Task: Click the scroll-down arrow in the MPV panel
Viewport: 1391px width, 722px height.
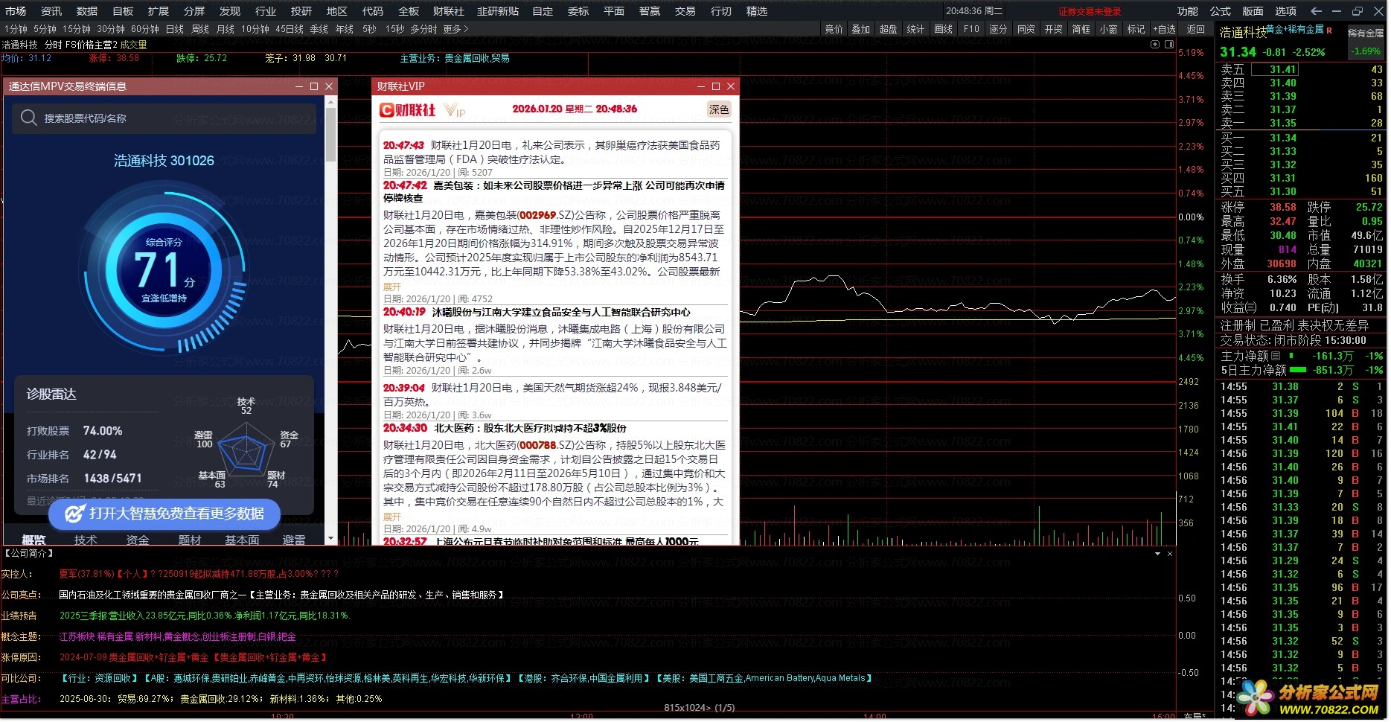Action: [330, 537]
